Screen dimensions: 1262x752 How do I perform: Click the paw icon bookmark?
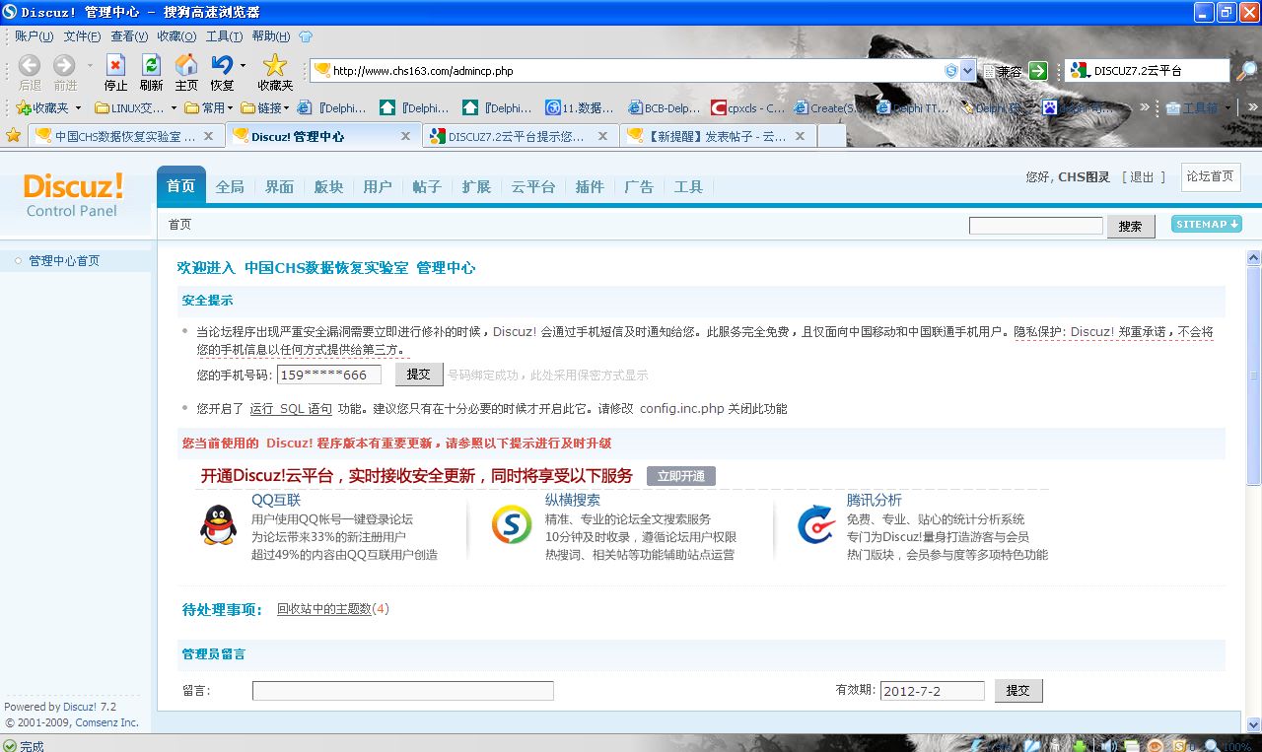tap(1050, 108)
